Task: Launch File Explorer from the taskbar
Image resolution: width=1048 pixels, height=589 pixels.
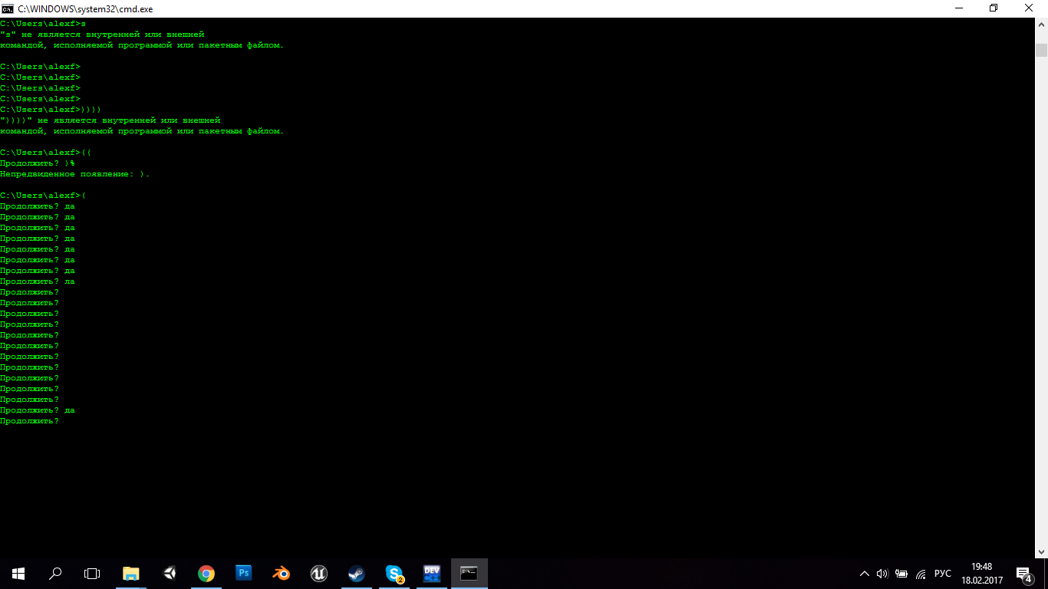Action: point(131,573)
